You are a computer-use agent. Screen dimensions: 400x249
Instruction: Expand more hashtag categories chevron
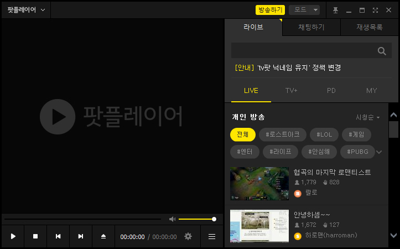(379, 152)
